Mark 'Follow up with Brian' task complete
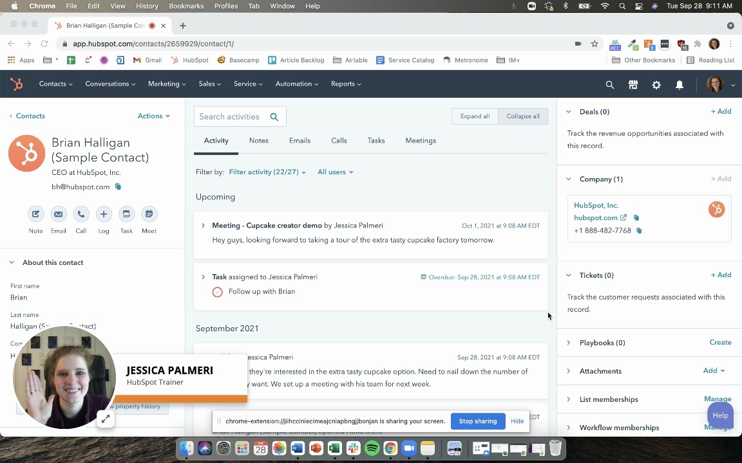The width and height of the screenshot is (742, 463). tap(218, 292)
